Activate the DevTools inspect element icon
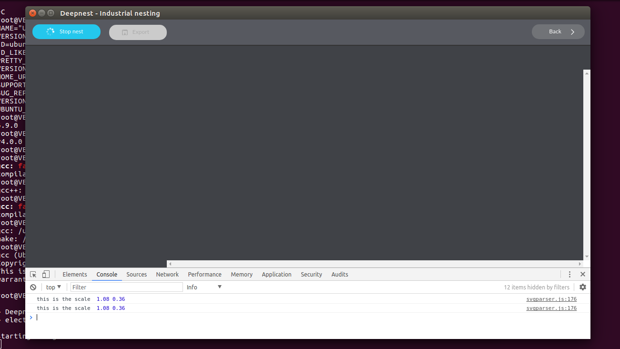This screenshot has width=620, height=349. coord(33,274)
